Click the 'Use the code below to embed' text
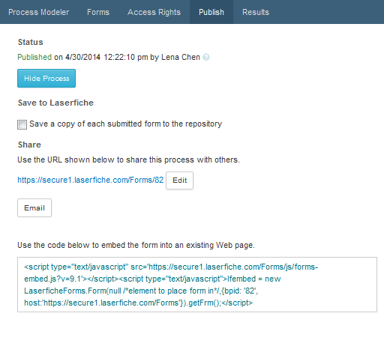 pyautogui.click(x=136, y=245)
